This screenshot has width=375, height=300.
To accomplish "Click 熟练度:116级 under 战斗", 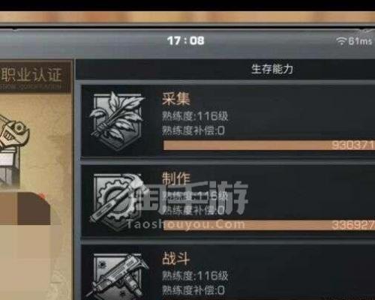I will click(195, 276).
